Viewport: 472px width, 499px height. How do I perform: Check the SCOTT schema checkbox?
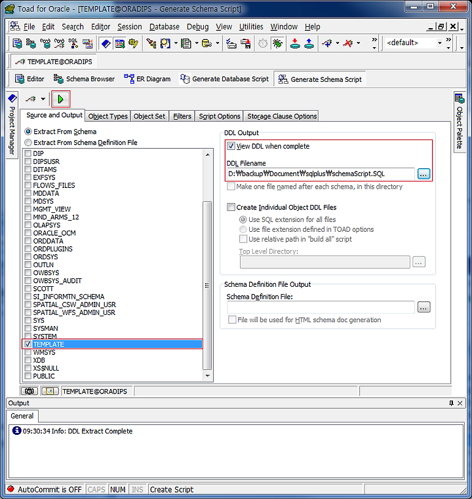(28, 288)
